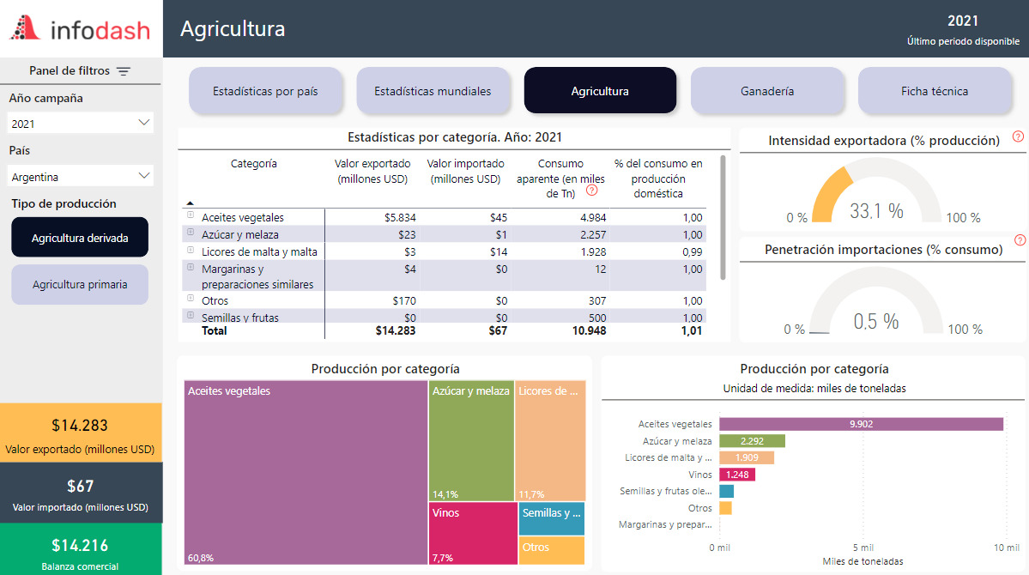Viewport: 1029px width, 575px height.
Task: Click help icon beside Penetración importaciones
Action: (1020, 240)
